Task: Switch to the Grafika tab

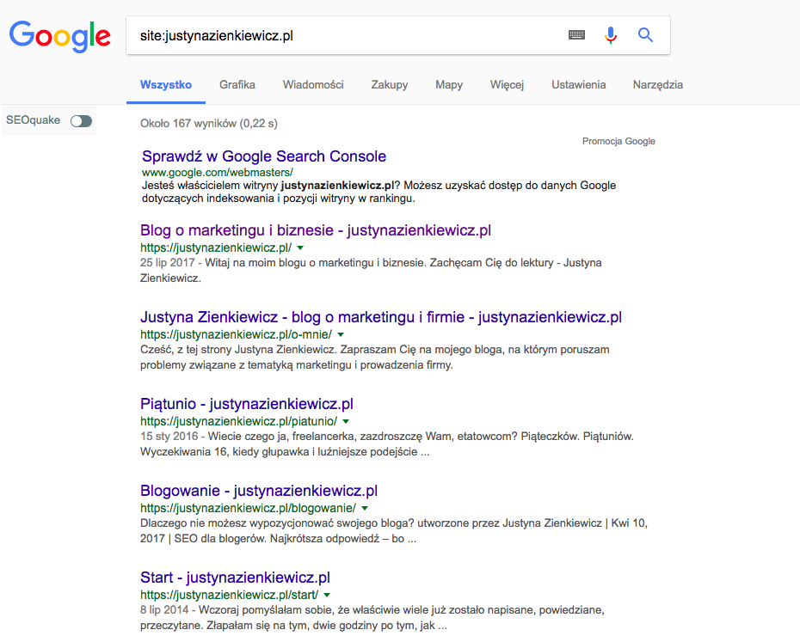Action: [x=237, y=84]
